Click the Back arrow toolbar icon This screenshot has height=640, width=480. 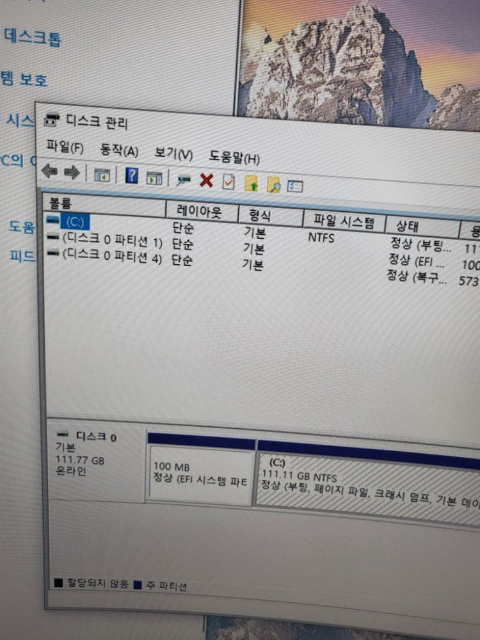point(50,171)
